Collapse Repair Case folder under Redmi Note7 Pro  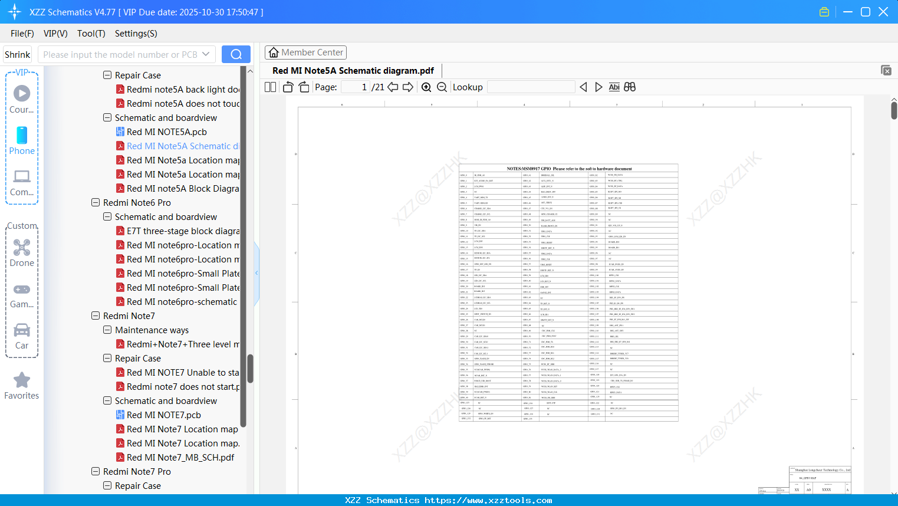107,485
